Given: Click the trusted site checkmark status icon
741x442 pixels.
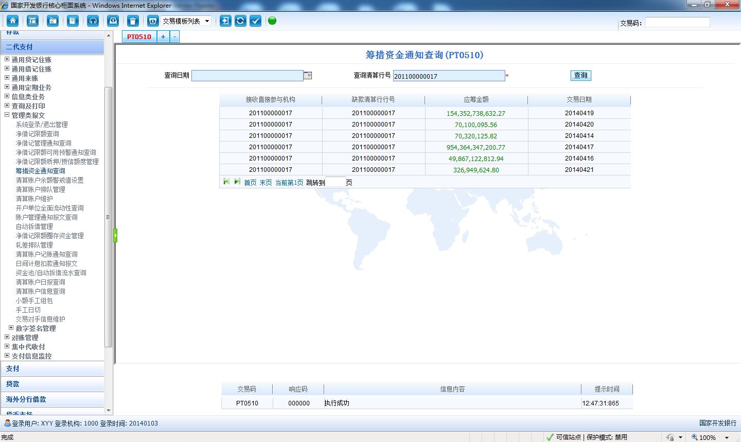Looking at the screenshot, I should click(550, 437).
